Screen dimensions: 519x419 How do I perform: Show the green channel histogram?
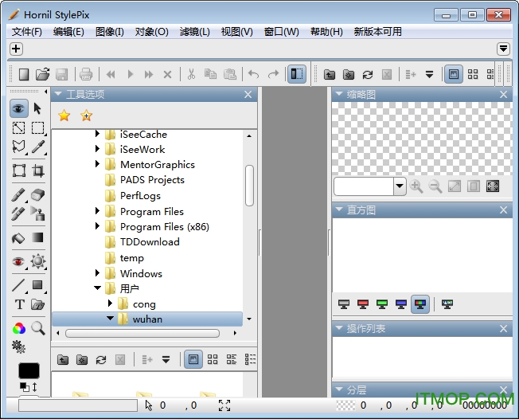tap(382, 303)
